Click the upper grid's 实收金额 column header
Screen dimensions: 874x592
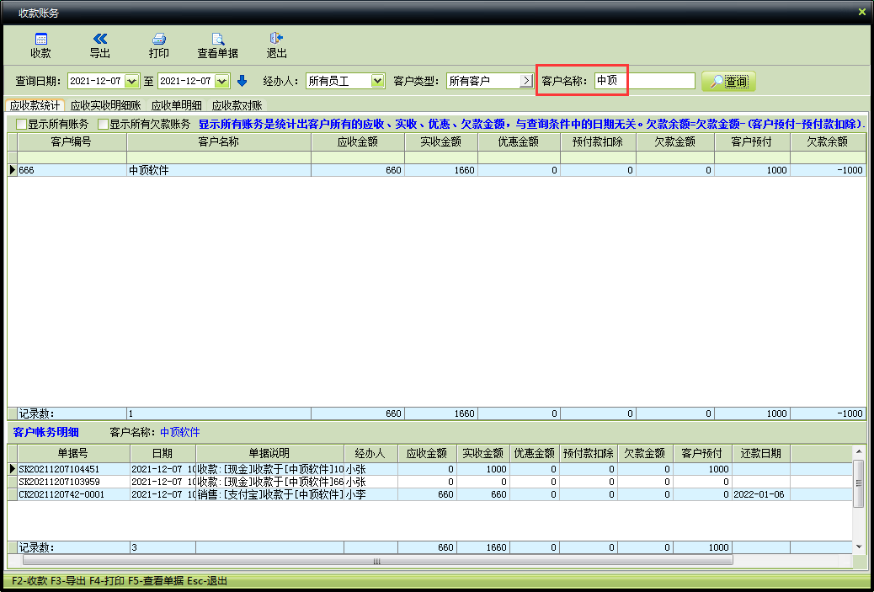[x=441, y=142]
